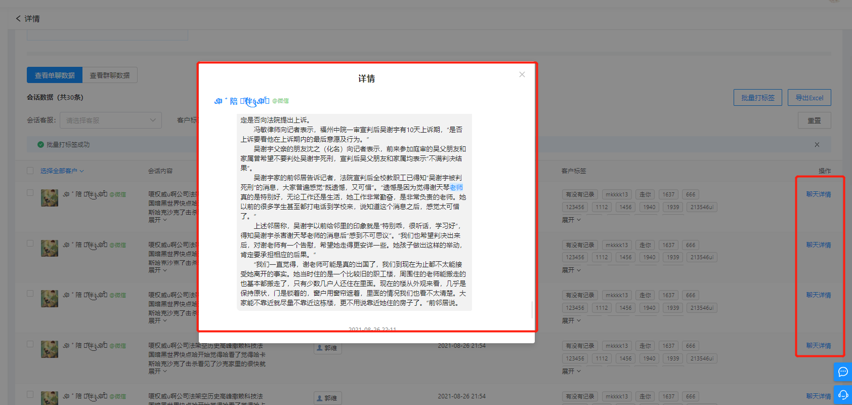Expand the 选择全部客户 dropdown
The width and height of the screenshot is (852, 405).
click(62, 171)
